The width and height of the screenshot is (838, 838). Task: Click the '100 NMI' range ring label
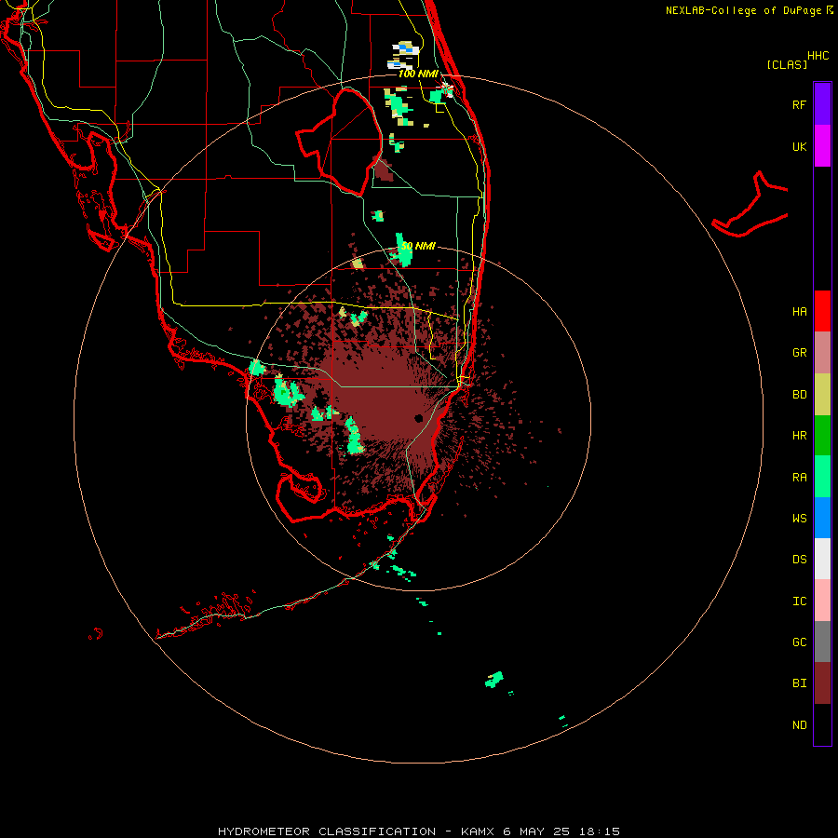coord(418,74)
